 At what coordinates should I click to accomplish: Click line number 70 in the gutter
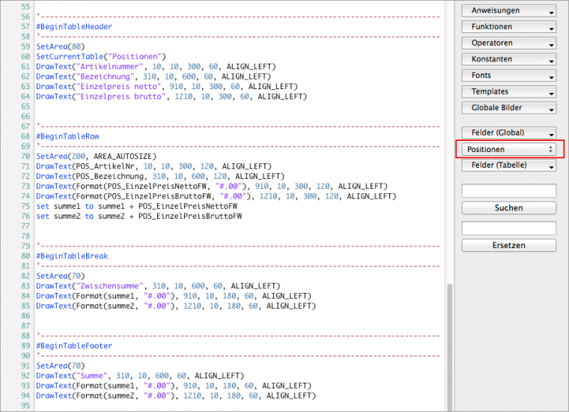point(25,157)
